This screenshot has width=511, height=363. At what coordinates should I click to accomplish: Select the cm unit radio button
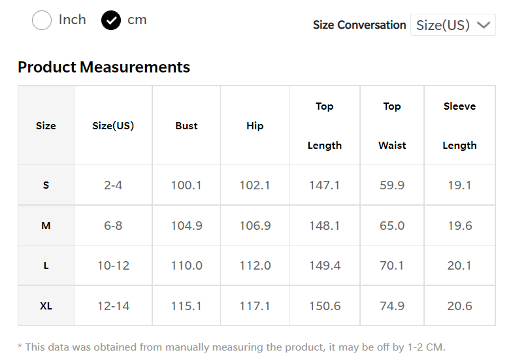111,20
